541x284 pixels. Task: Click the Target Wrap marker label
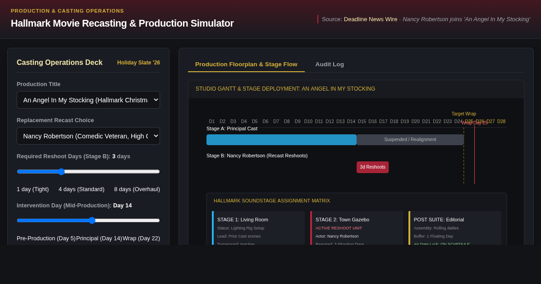tap(464, 114)
